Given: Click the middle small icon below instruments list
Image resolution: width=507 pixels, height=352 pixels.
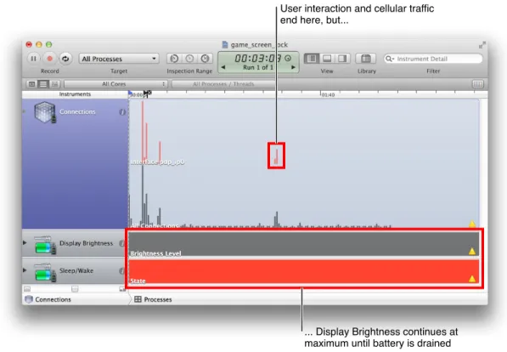Looking at the screenshot, I should click(x=75, y=289).
